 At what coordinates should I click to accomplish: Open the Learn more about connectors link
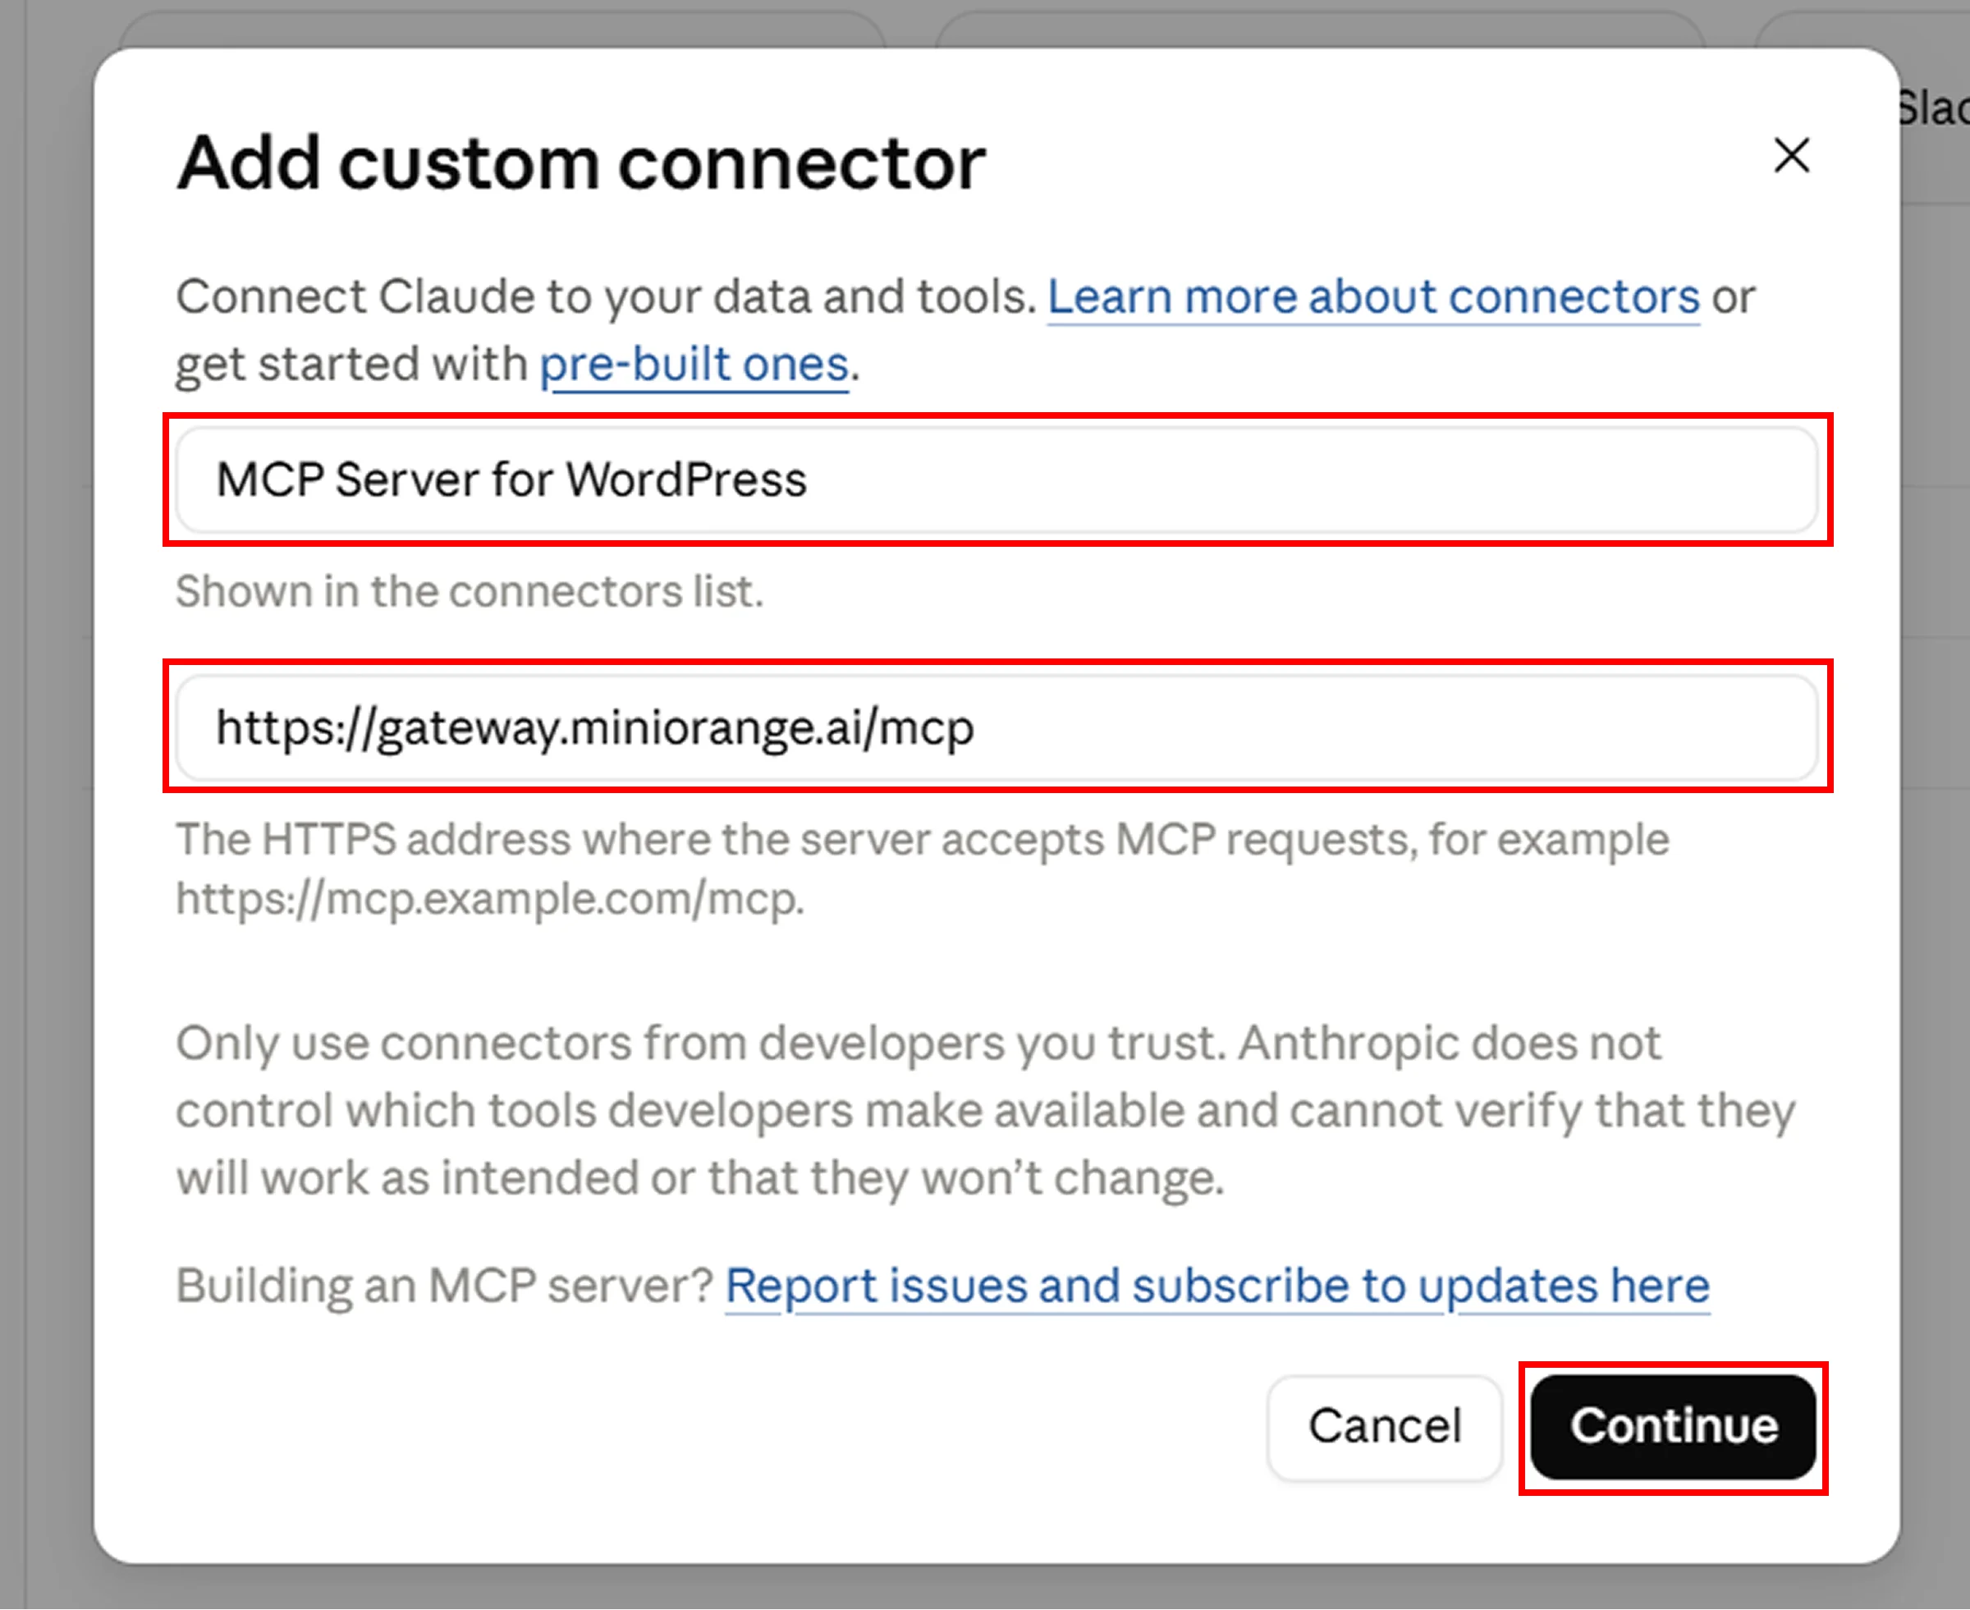pyautogui.click(x=1373, y=296)
